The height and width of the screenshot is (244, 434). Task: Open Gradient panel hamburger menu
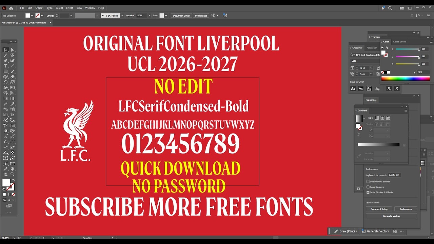tap(406, 110)
